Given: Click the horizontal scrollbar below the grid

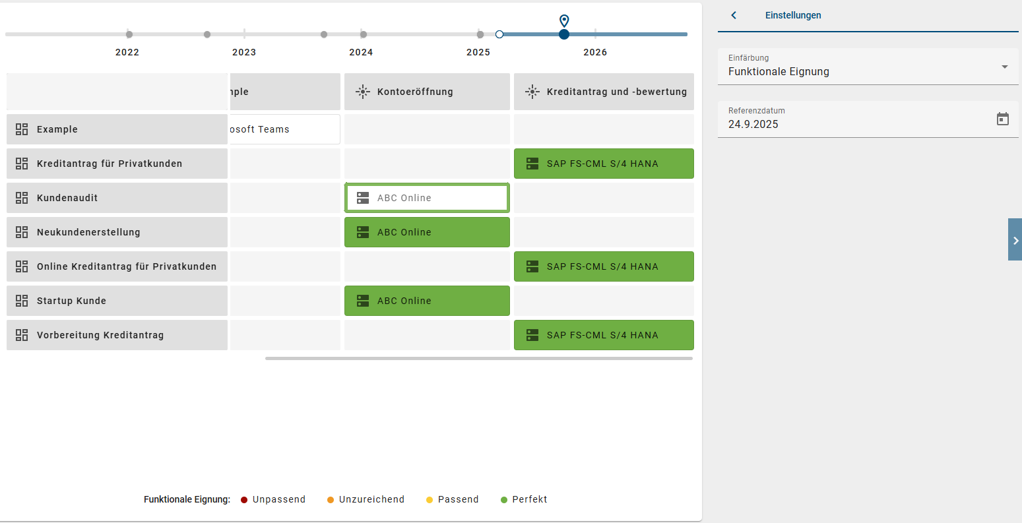Looking at the screenshot, I should [478, 357].
